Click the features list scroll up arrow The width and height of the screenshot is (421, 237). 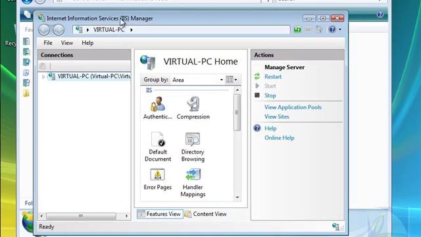[237, 90]
